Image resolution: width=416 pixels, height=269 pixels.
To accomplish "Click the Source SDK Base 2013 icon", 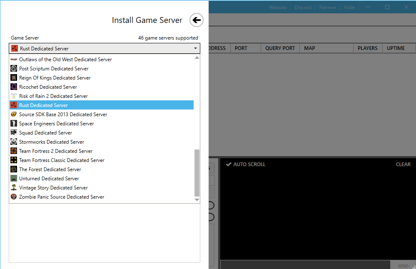I will pyautogui.click(x=14, y=115).
